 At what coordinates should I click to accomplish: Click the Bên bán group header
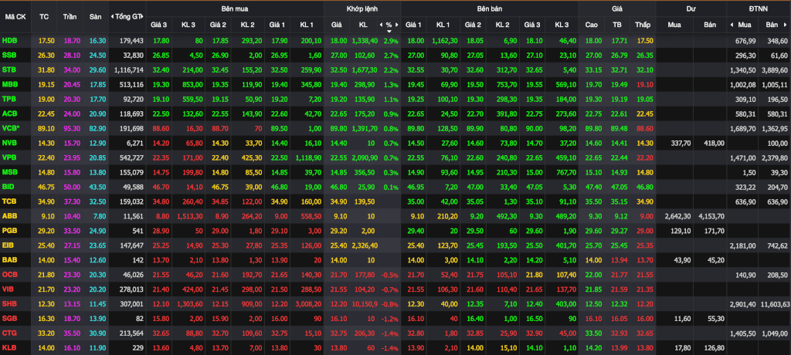(490, 8)
